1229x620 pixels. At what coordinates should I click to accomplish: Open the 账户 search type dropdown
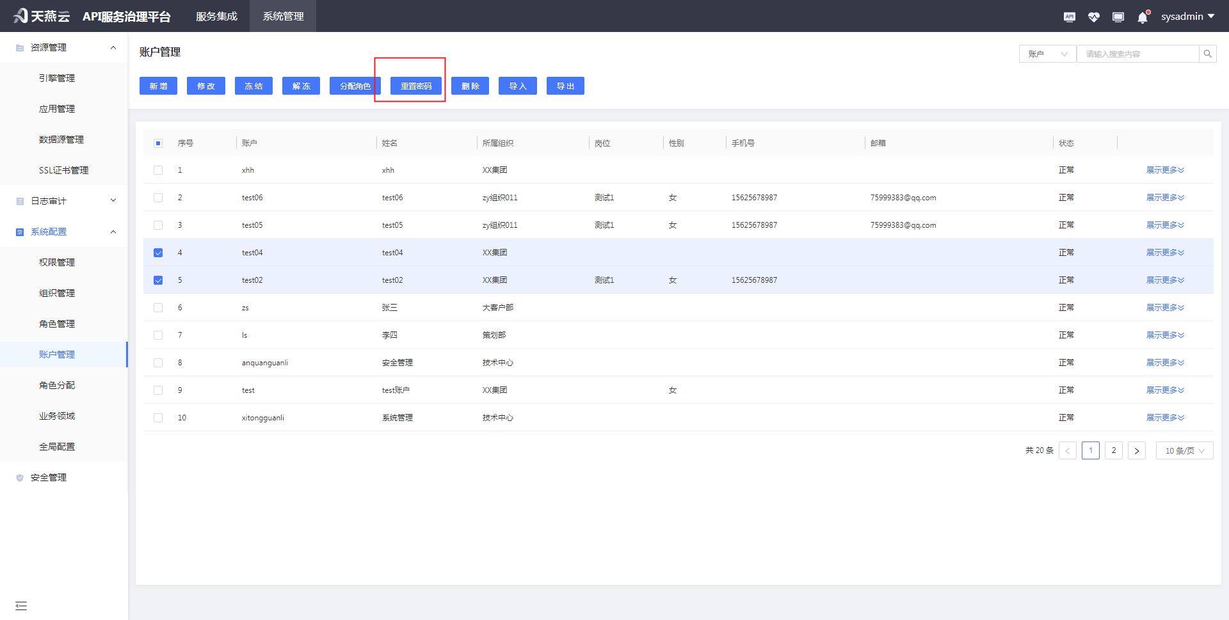(x=1047, y=54)
